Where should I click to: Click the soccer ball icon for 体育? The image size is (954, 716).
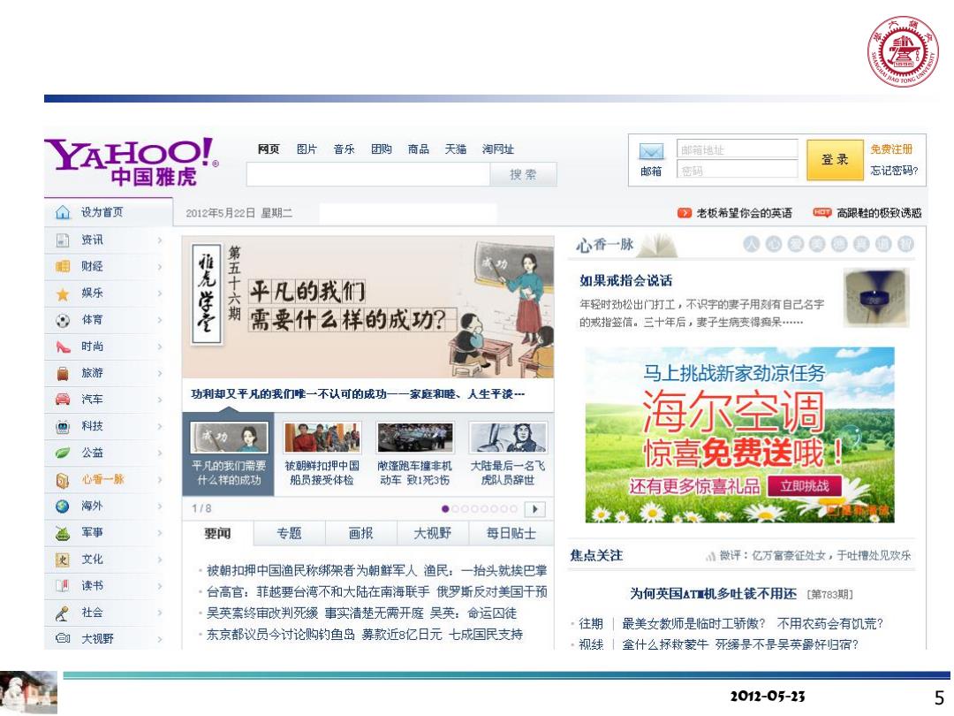pyautogui.click(x=63, y=320)
